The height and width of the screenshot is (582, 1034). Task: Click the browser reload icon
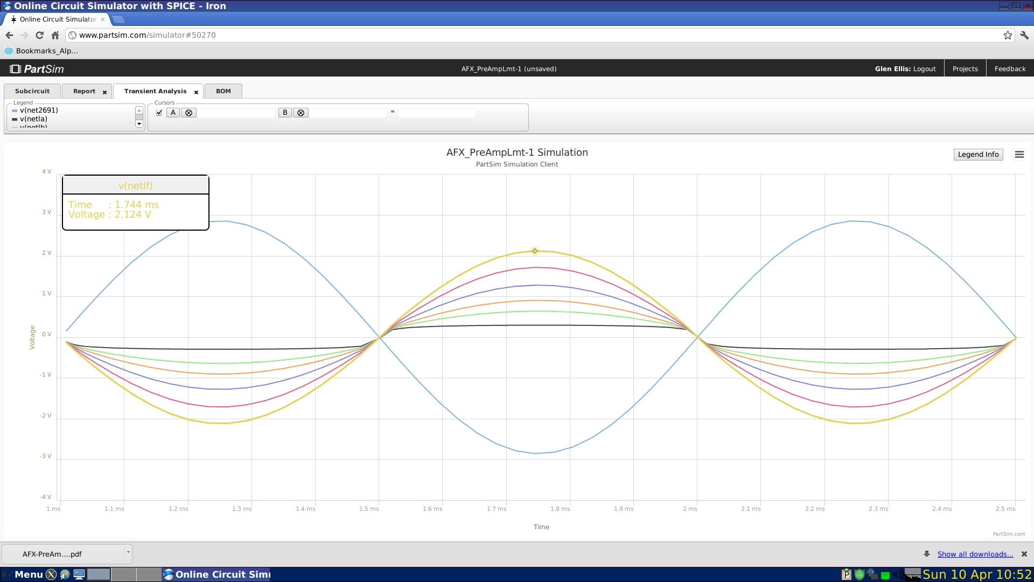39,35
